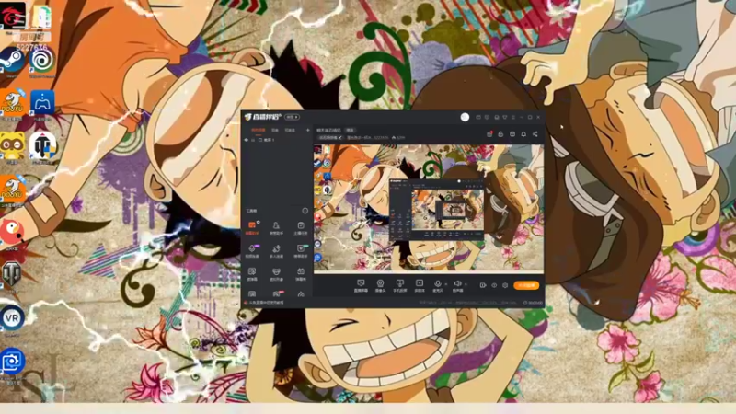Image resolution: width=736 pixels, height=414 pixels.
Task: Open the orange highlighted toolbox tool
Action: click(x=252, y=227)
